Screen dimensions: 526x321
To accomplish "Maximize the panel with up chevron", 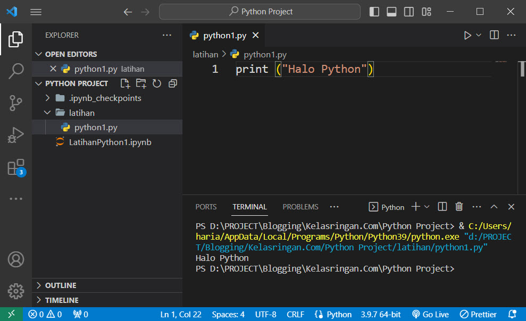I will 494,206.
